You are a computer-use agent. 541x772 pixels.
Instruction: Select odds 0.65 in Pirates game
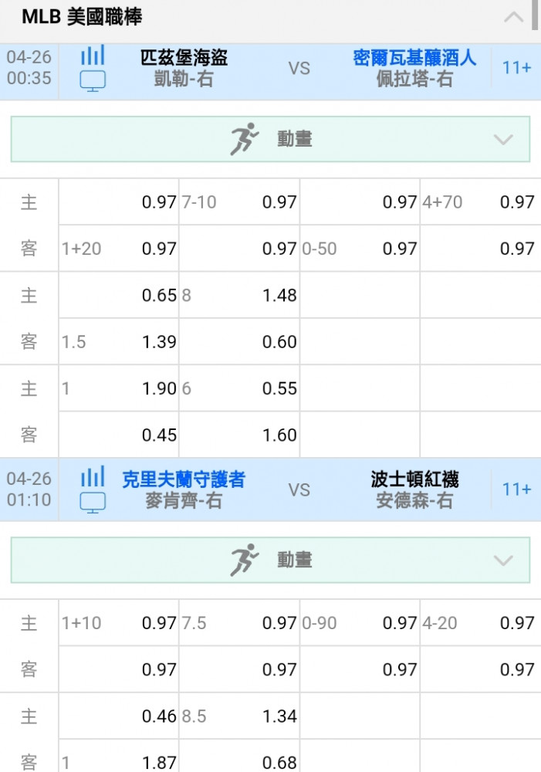[158, 296]
